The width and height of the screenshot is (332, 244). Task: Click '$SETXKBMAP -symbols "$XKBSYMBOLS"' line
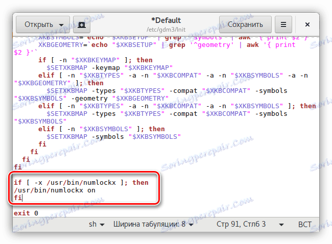point(114,137)
